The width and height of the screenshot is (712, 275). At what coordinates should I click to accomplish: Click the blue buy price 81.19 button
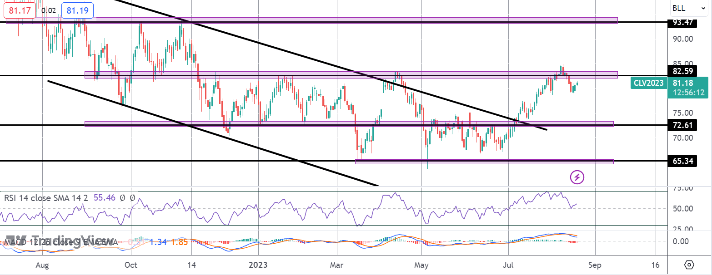(x=77, y=10)
